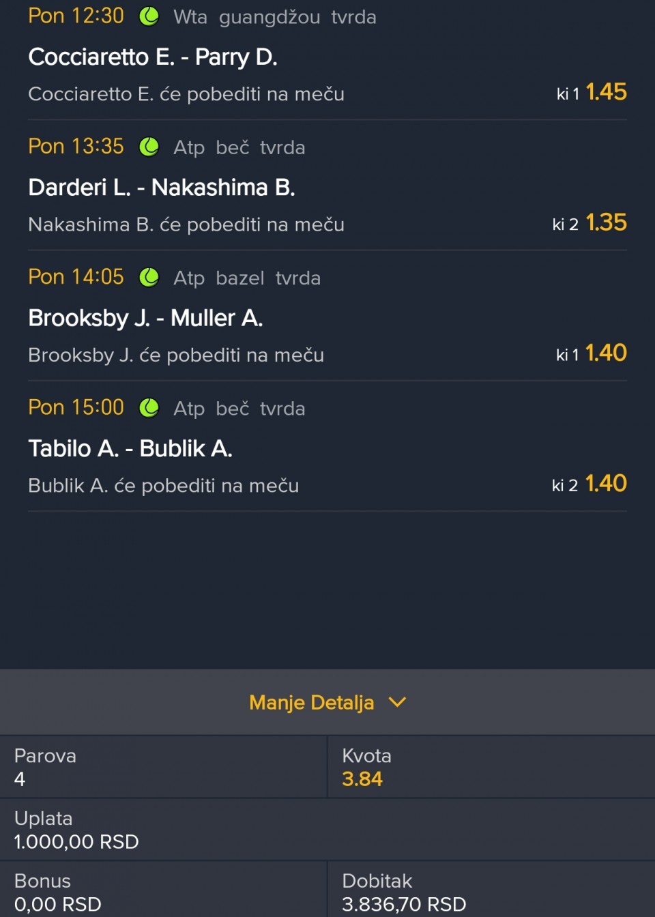655x917 pixels.
Task: Click tennis ball icon for Brooksby match
Action: 149,277
